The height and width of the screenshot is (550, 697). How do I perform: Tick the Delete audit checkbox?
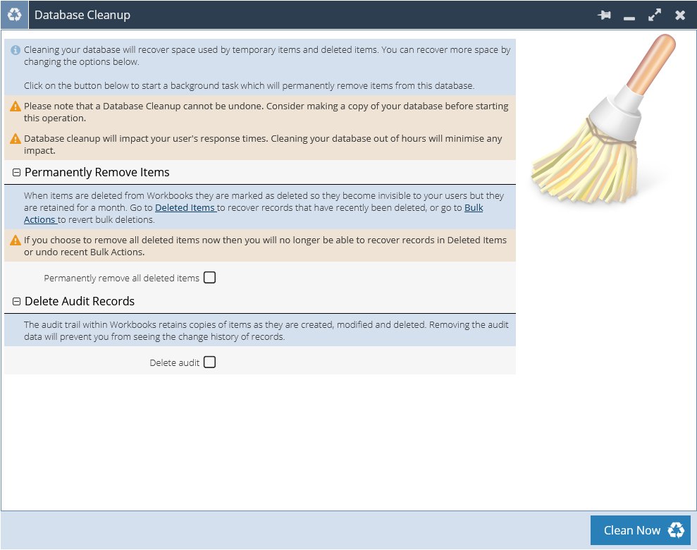[210, 362]
